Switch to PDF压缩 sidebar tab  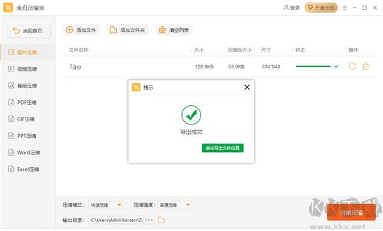(x=27, y=103)
